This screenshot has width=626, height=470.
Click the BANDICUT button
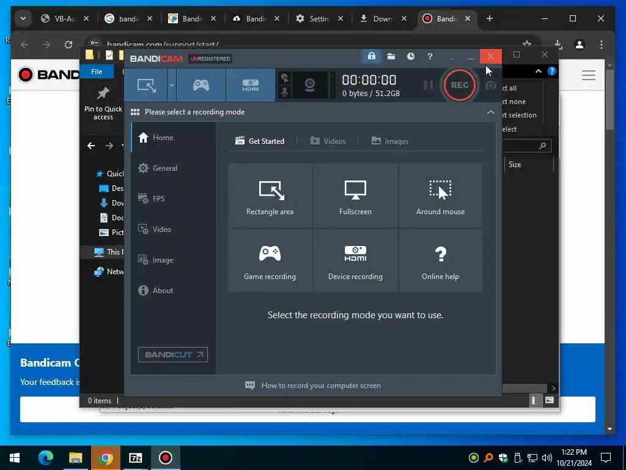click(173, 354)
